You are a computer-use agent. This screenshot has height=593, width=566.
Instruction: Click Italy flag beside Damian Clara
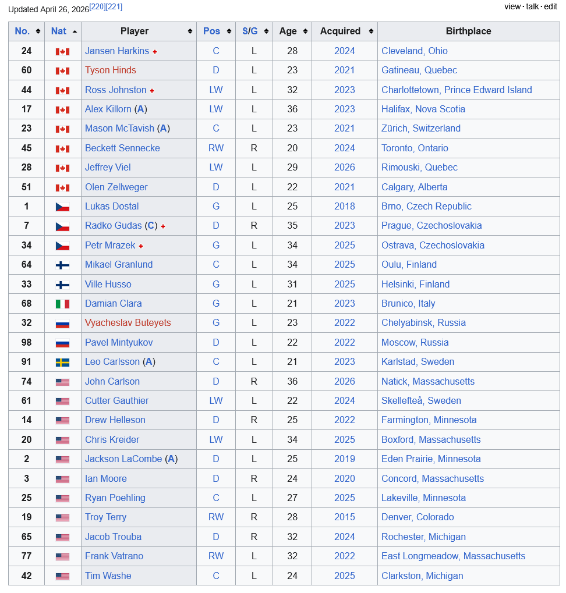62,304
